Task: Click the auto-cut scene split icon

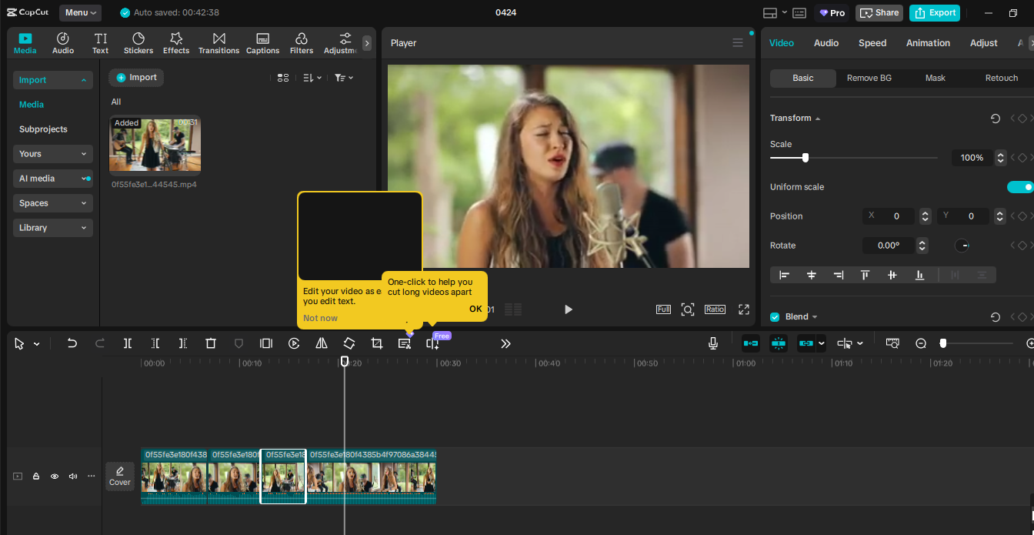Action: pyautogui.click(x=432, y=343)
